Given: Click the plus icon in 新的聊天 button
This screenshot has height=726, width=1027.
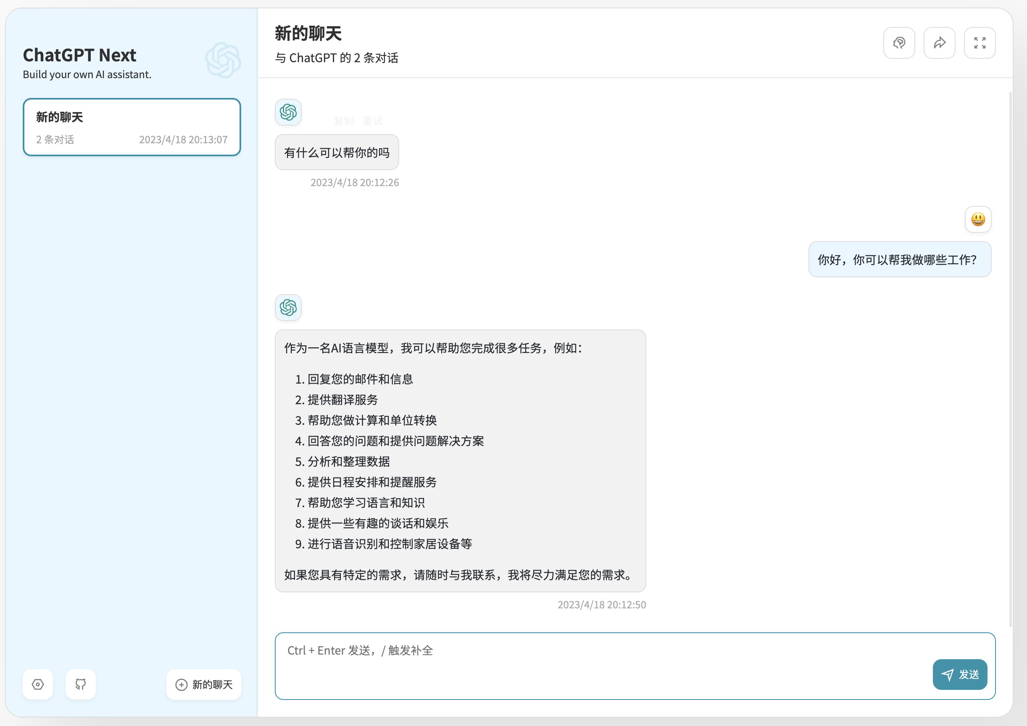Looking at the screenshot, I should 181,685.
